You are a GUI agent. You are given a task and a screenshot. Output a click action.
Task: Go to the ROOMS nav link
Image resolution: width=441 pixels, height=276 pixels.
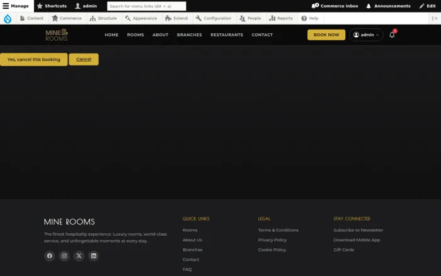coord(135,35)
